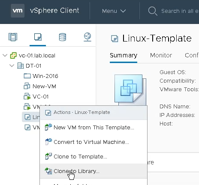Open the Win-2016 folder

pos(45,76)
